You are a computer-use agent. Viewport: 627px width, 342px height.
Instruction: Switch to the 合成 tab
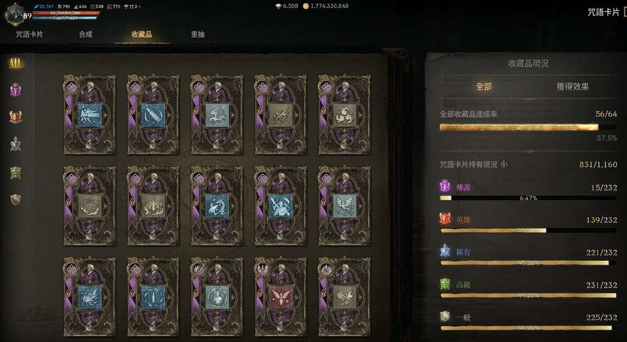point(85,34)
